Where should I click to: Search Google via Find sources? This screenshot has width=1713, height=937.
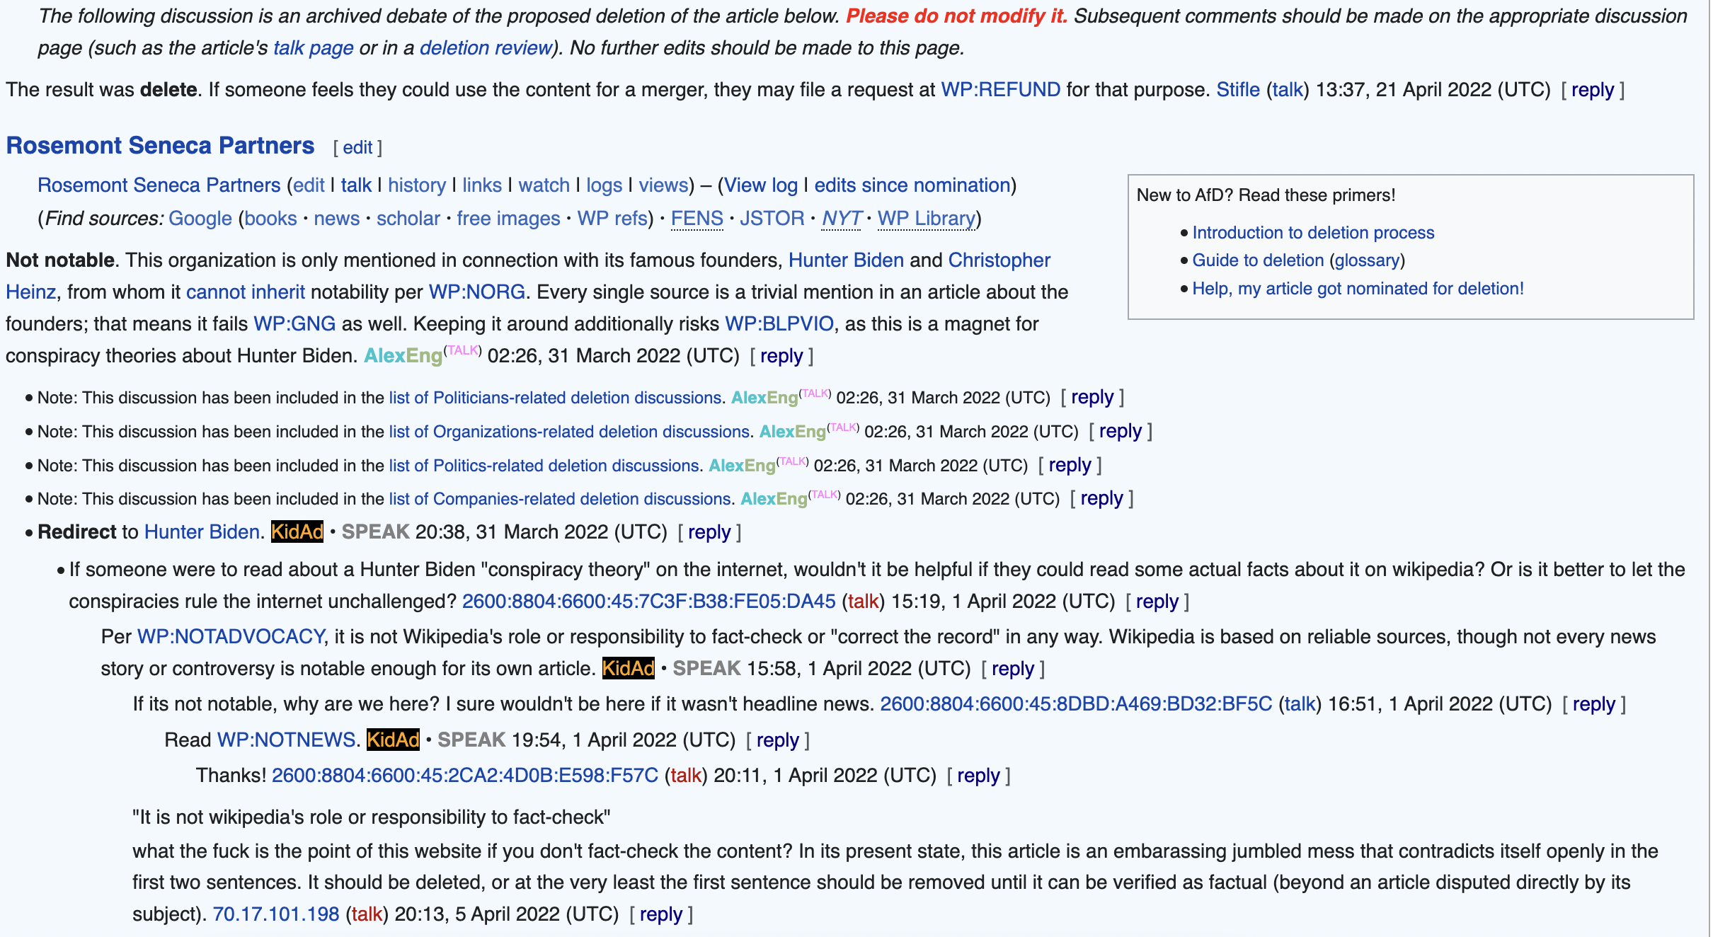click(x=200, y=219)
